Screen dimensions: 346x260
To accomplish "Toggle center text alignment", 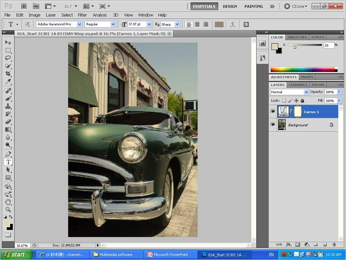I will pyautogui.click(x=197, y=24).
